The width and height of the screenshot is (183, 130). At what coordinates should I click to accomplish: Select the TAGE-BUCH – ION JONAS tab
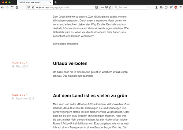coord(35,2)
